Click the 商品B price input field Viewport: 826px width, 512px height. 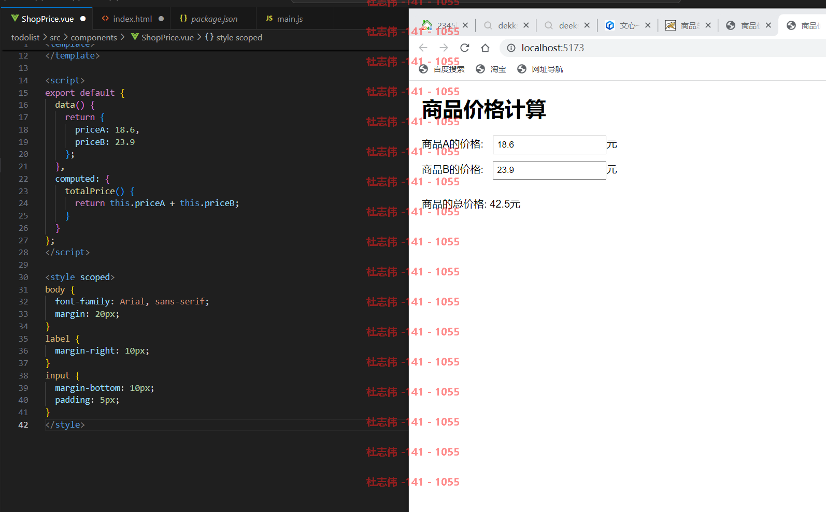(549, 170)
